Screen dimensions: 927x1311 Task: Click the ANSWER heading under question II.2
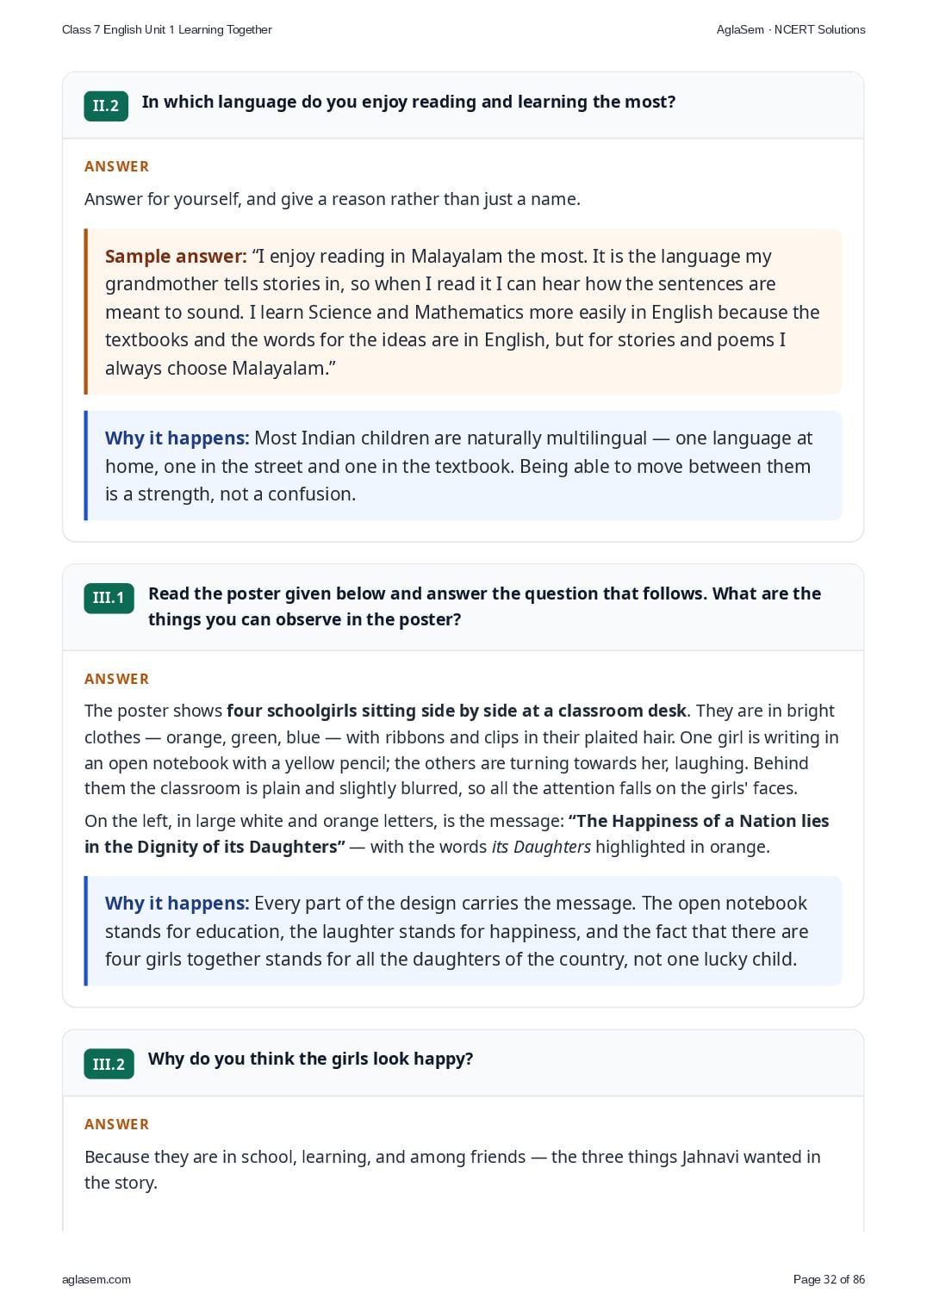(x=116, y=166)
